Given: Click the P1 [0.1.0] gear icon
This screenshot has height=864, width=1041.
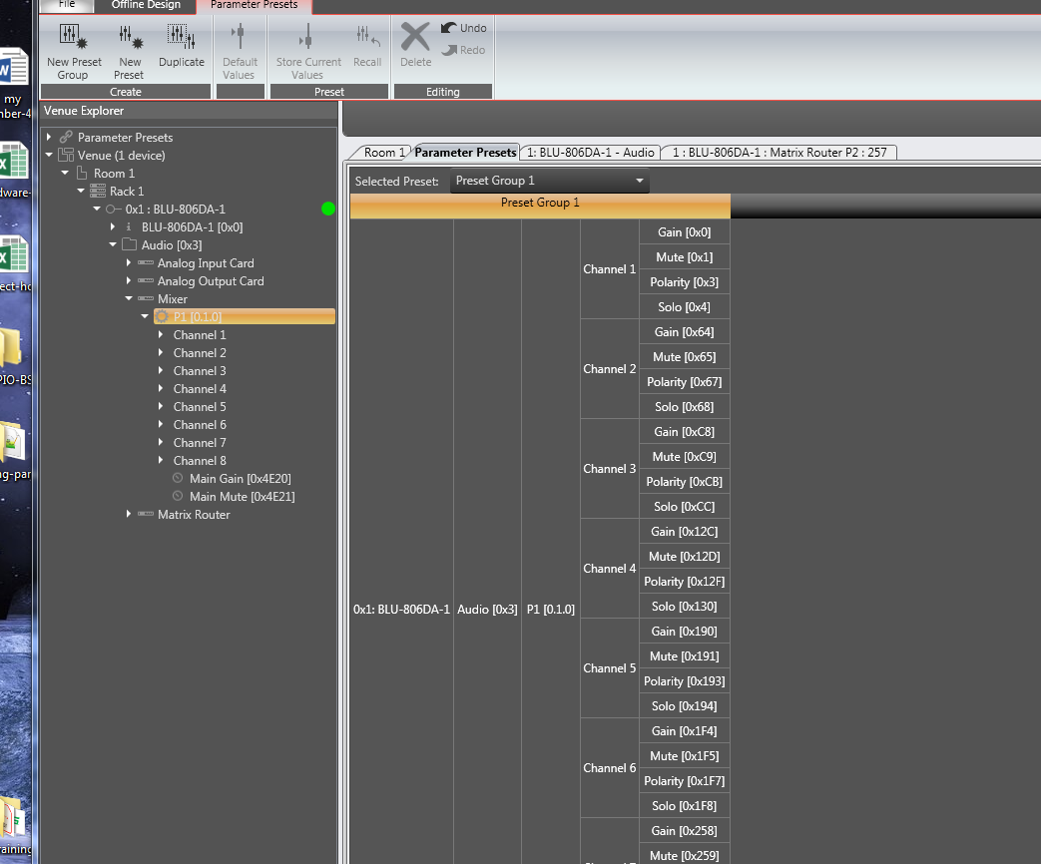Looking at the screenshot, I should click(x=162, y=316).
